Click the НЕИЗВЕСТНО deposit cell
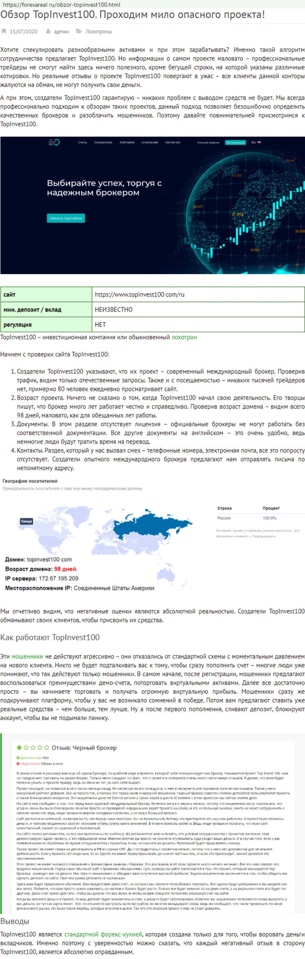Viewport: 305px width, 959px height. click(198, 309)
